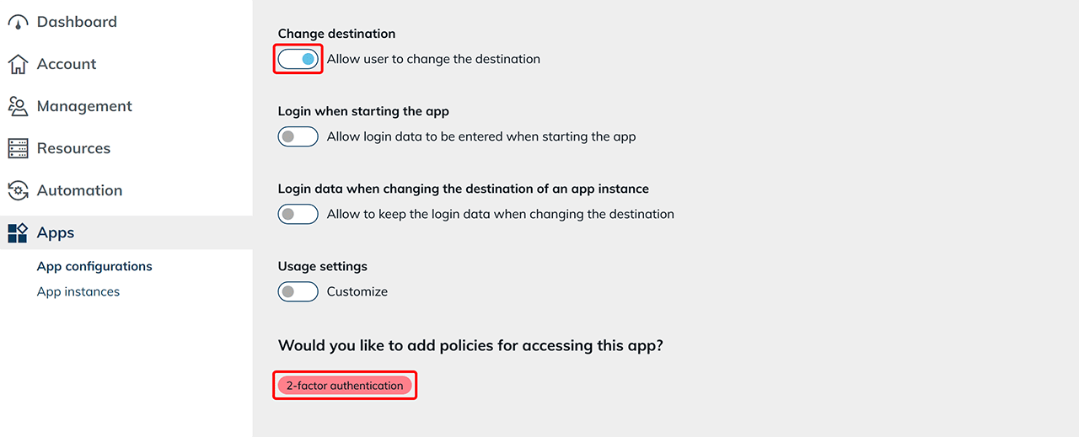Click the Account house icon
This screenshot has width=1079, height=437.
tap(18, 65)
